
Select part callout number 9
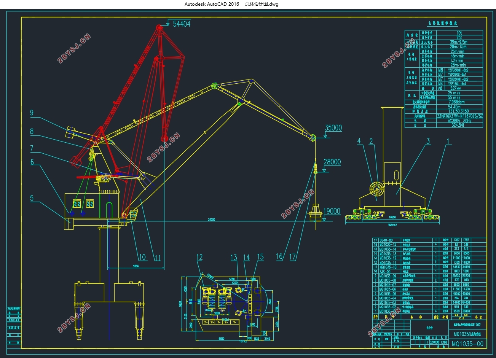click(x=32, y=113)
